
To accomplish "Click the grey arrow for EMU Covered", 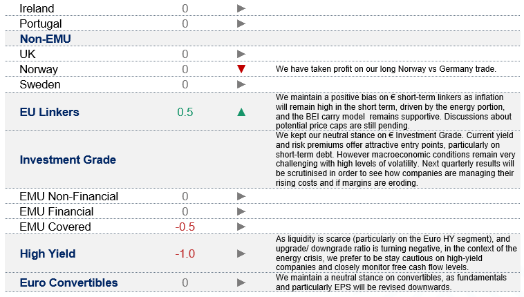I will coord(241,227).
